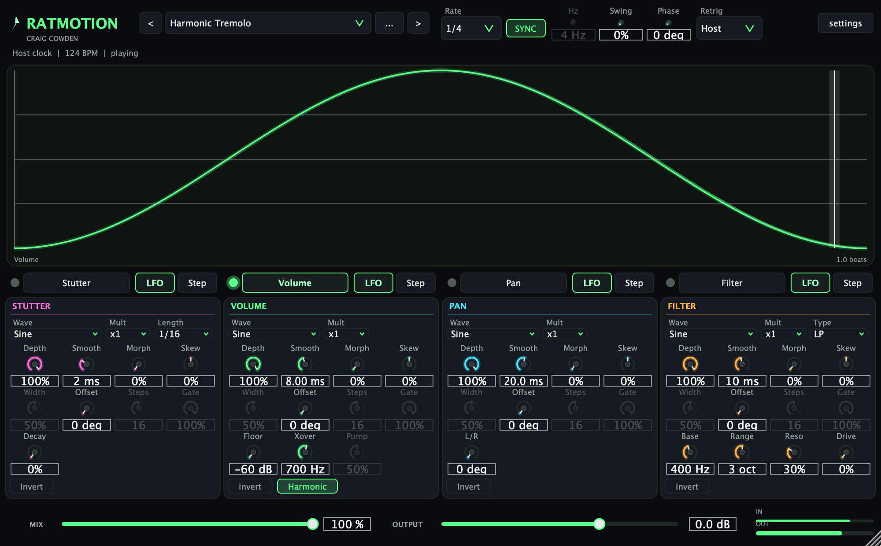This screenshot has height=546, width=881.
Task: Open the Stutter Wave dropdown
Action: coord(56,334)
